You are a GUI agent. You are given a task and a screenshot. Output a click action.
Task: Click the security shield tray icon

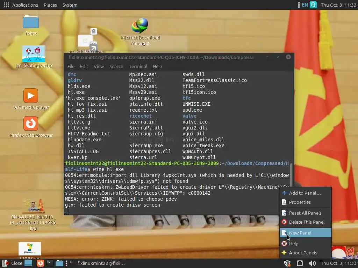(287, 263)
